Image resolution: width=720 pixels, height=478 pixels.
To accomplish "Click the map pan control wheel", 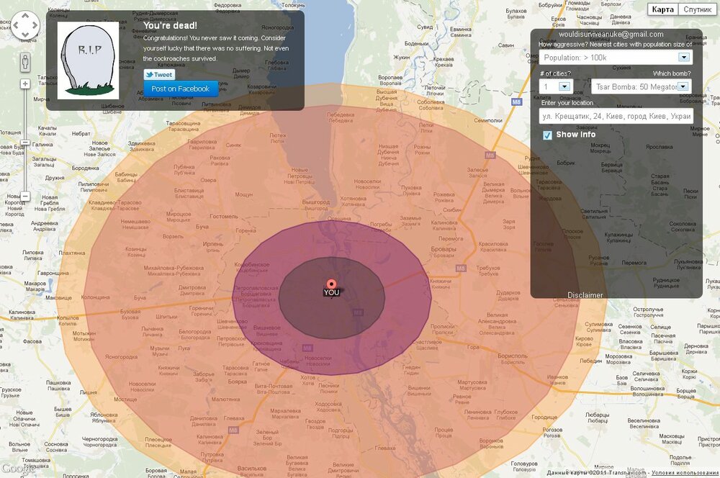I will pyautogui.click(x=25, y=25).
